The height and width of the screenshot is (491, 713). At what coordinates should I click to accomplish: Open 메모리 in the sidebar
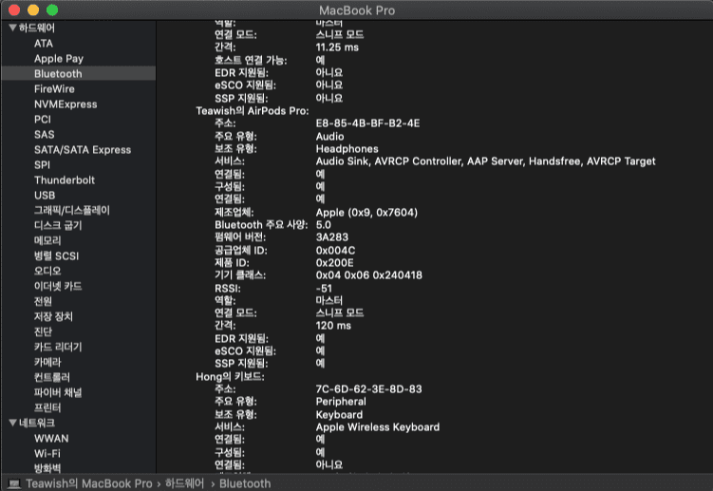click(47, 240)
